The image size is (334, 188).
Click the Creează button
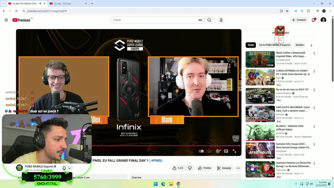(299, 20)
